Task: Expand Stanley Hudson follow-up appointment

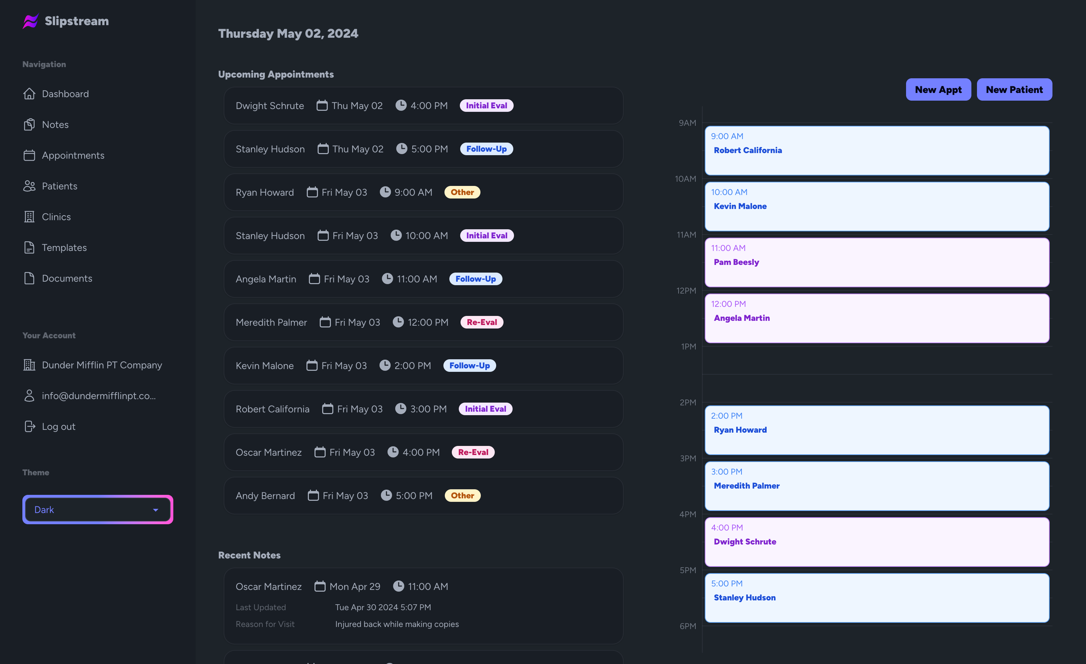Action: tap(423, 148)
